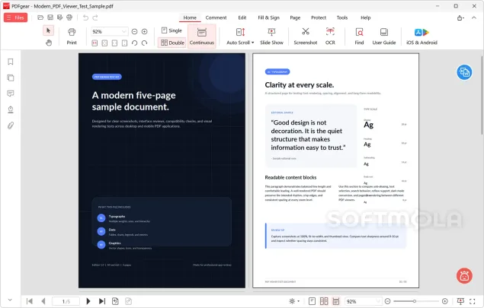
Task: Click the Save icon in quick toolbar
Action: pyautogui.click(x=50, y=17)
